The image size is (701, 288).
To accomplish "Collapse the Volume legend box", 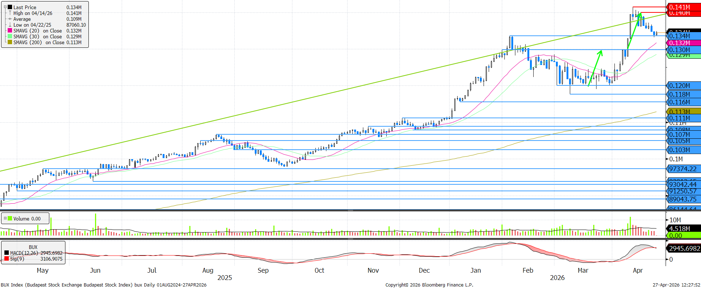I will tap(5, 219).
